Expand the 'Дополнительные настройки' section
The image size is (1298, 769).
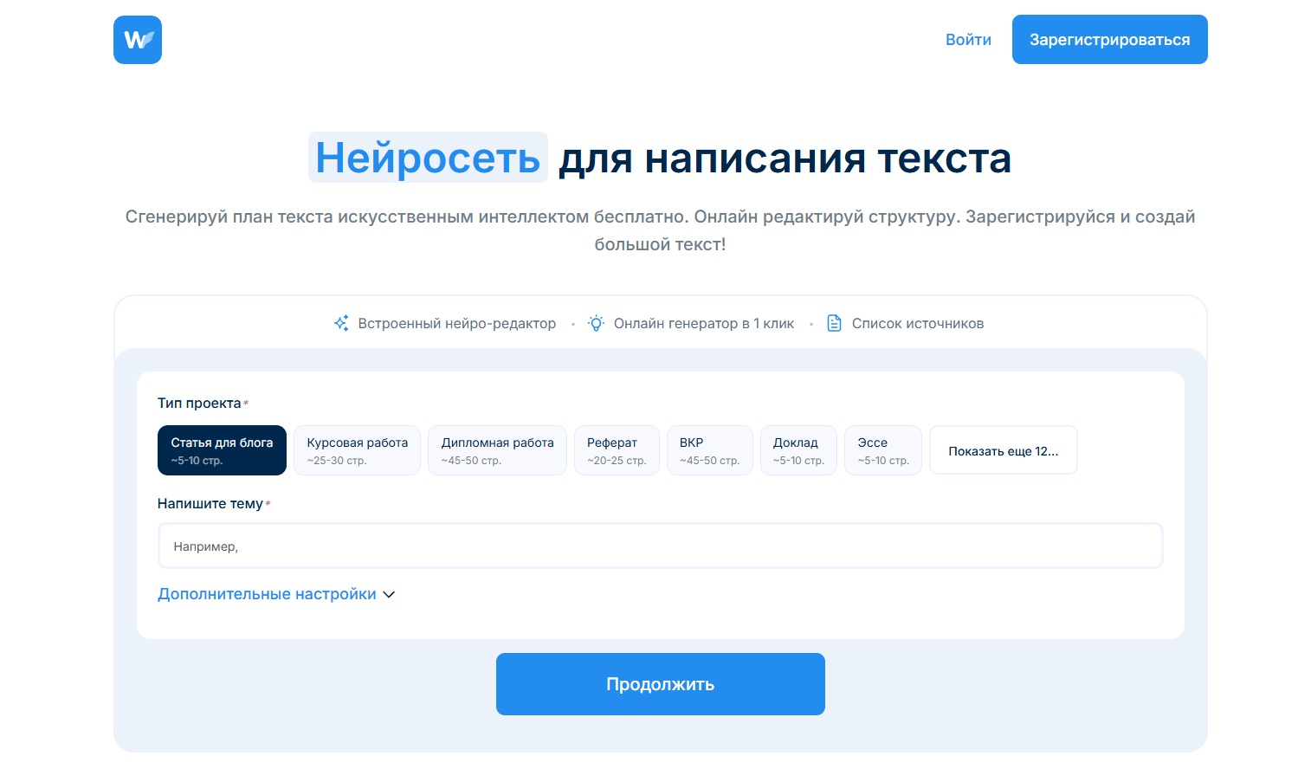[x=268, y=593]
